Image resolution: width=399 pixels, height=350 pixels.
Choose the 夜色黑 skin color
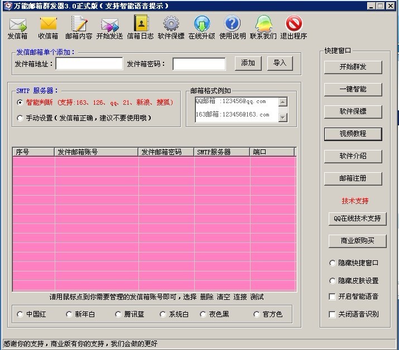pyautogui.click(x=203, y=314)
